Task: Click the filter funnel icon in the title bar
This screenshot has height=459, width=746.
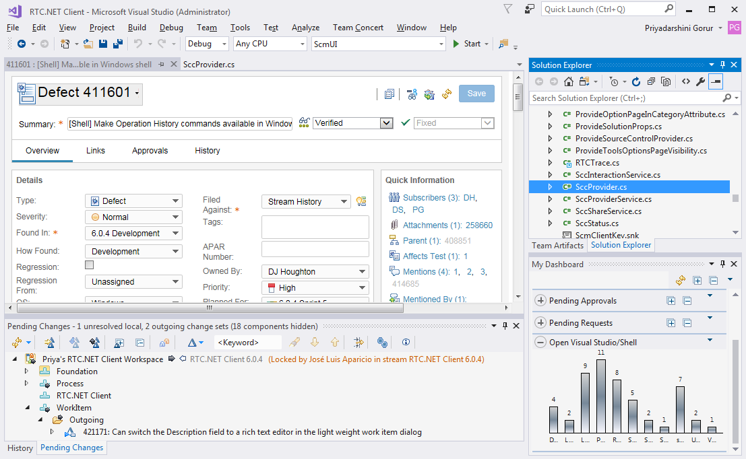Action: point(508,9)
